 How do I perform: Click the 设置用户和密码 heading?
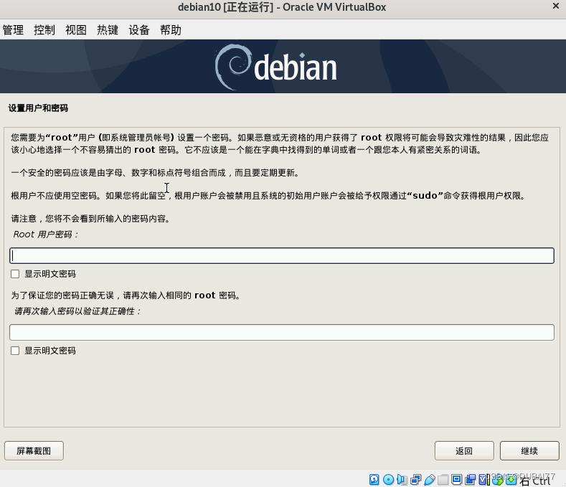pos(38,108)
